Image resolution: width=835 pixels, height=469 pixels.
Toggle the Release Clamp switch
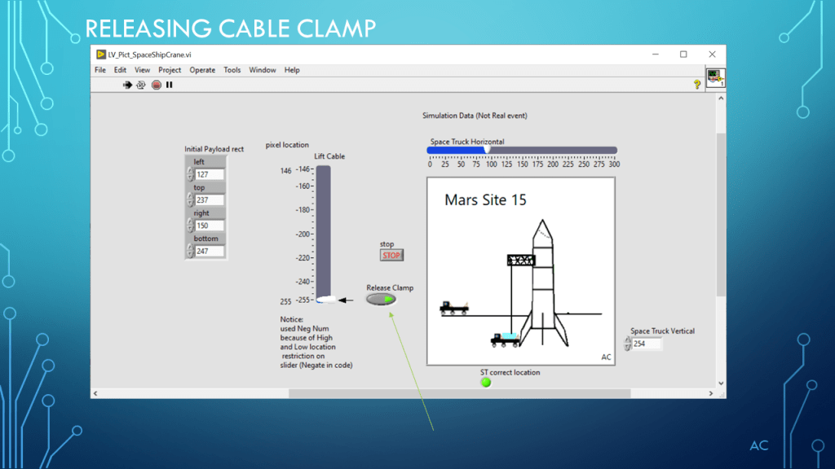pos(381,299)
